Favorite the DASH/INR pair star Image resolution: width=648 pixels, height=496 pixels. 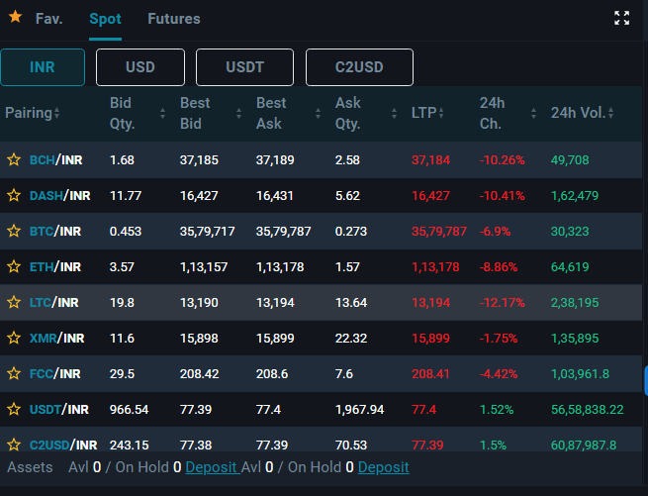click(14, 195)
